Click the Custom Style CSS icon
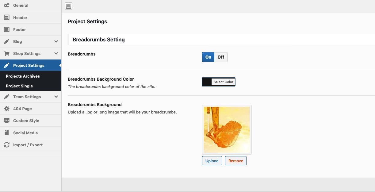Screen dimensions: 375x192 [x=6, y=121]
